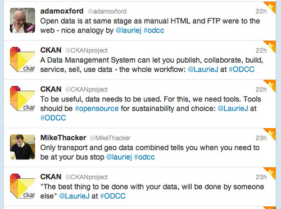The width and height of the screenshot is (281, 209).
Task: Open adamoxford's profile avatar
Action: click(x=22, y=20)
